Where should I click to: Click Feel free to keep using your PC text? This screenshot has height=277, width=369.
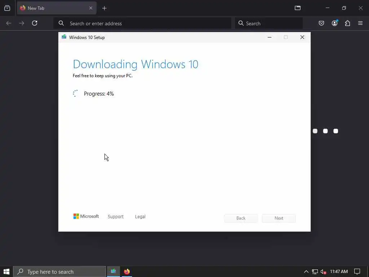pos(103,76)
